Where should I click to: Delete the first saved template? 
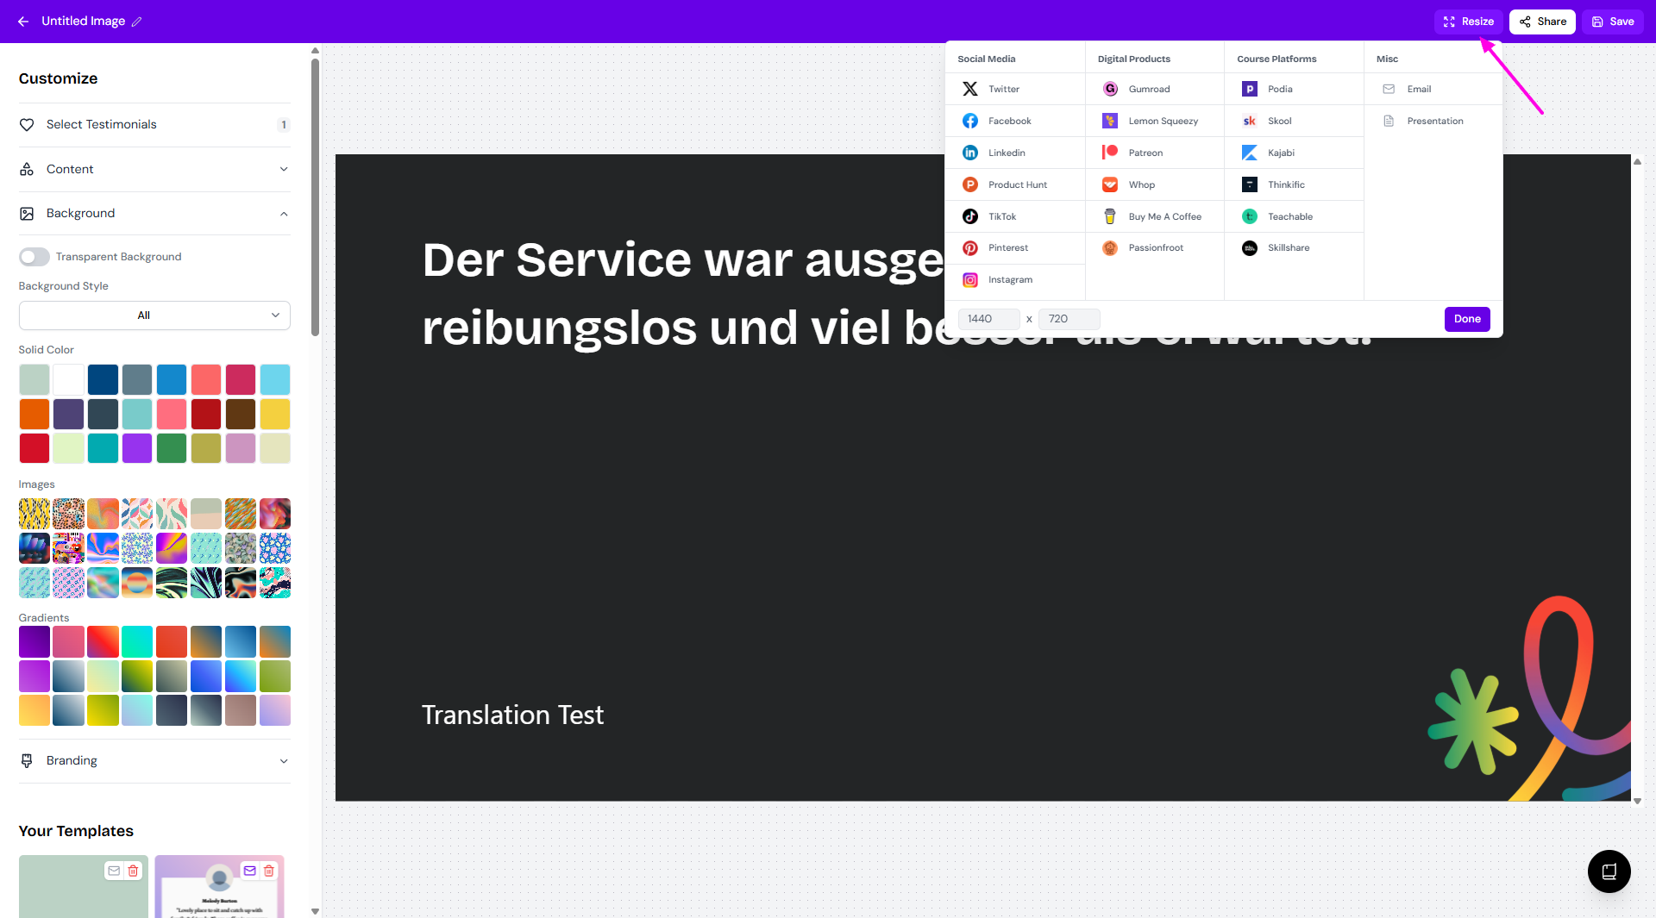[x=133, y=871]
